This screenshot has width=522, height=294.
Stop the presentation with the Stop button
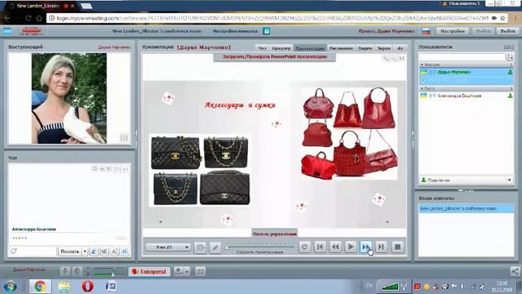[397, 247]
